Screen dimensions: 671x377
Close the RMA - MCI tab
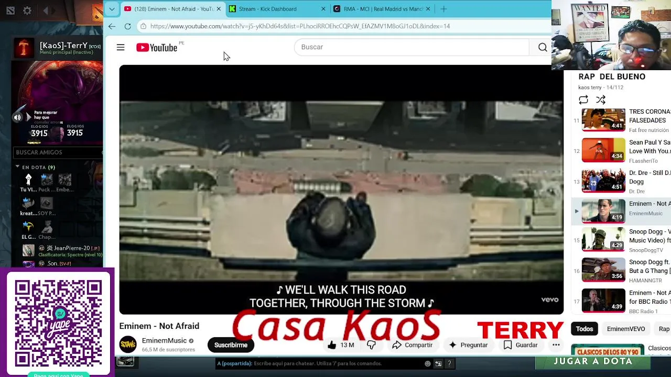point(428,9)
